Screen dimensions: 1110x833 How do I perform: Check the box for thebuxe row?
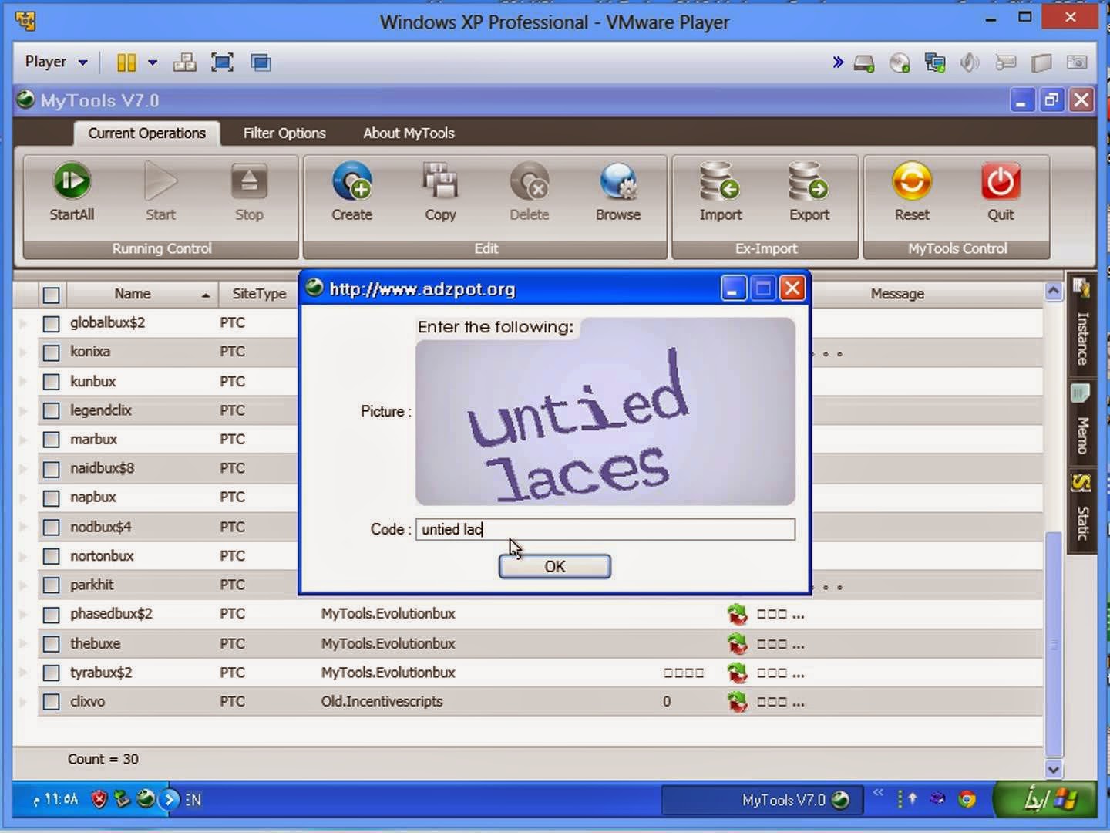click(x=51, y=644)
